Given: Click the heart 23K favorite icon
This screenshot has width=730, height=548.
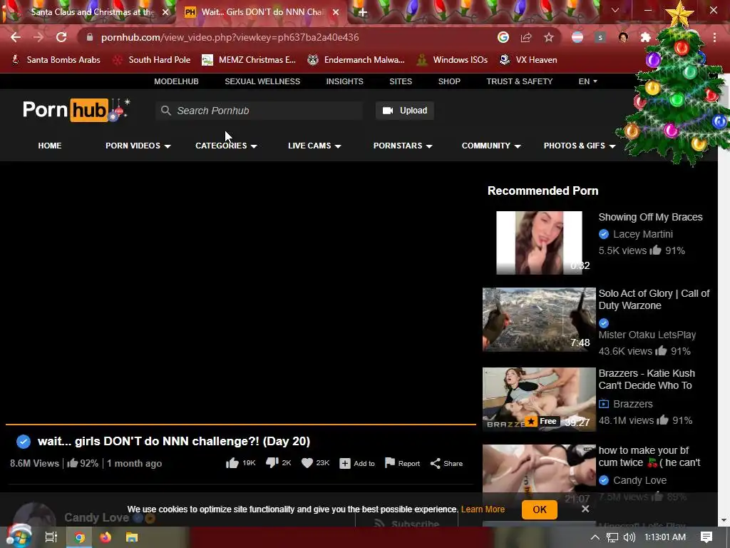Looking at the screenshot, I should (307, 462).
